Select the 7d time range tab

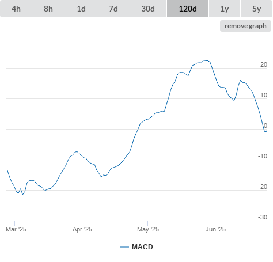pos(113,9)
